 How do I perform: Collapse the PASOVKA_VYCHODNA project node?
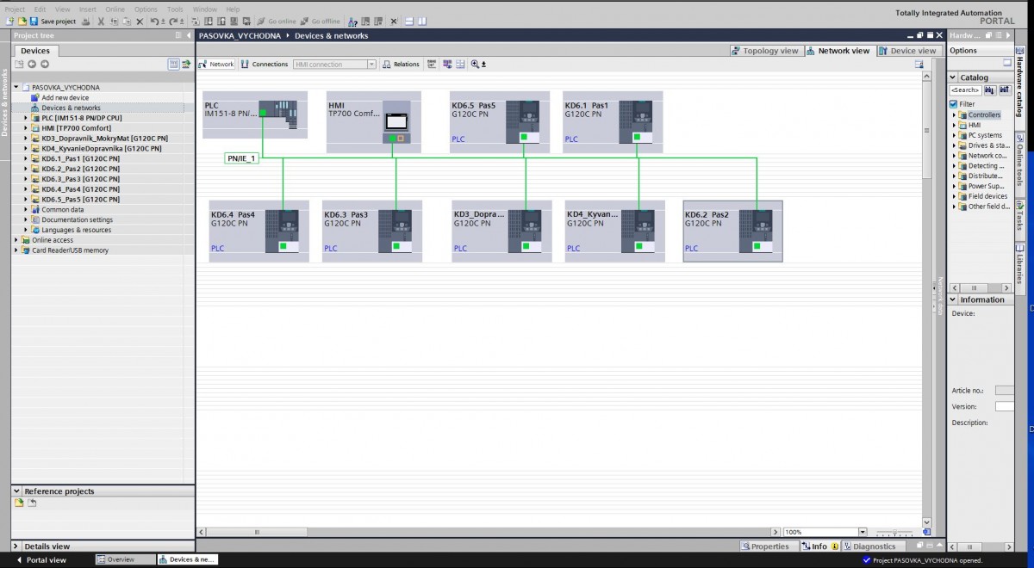(16, 88)
